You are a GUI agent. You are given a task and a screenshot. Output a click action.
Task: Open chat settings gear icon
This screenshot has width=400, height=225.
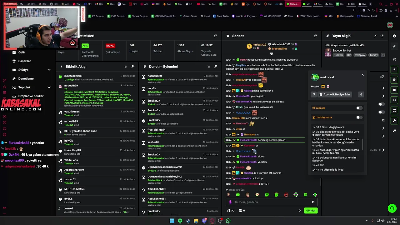point(300,211)
